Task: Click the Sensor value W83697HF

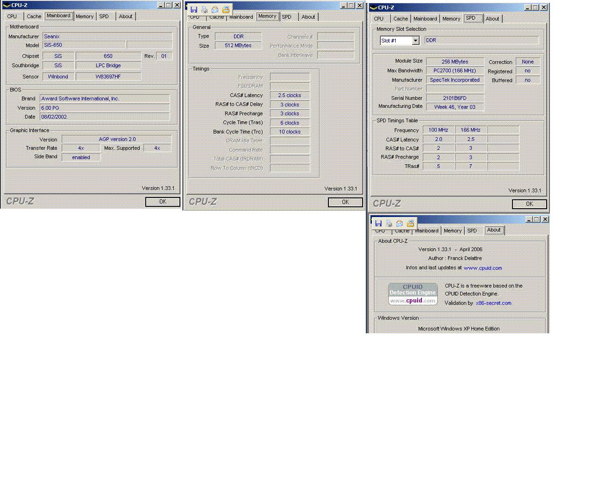Action: (x=108, y=77)
